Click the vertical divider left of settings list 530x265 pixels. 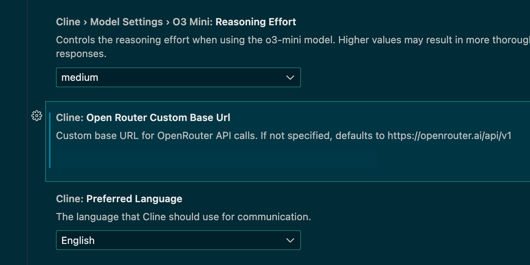[x=27, y=132]
